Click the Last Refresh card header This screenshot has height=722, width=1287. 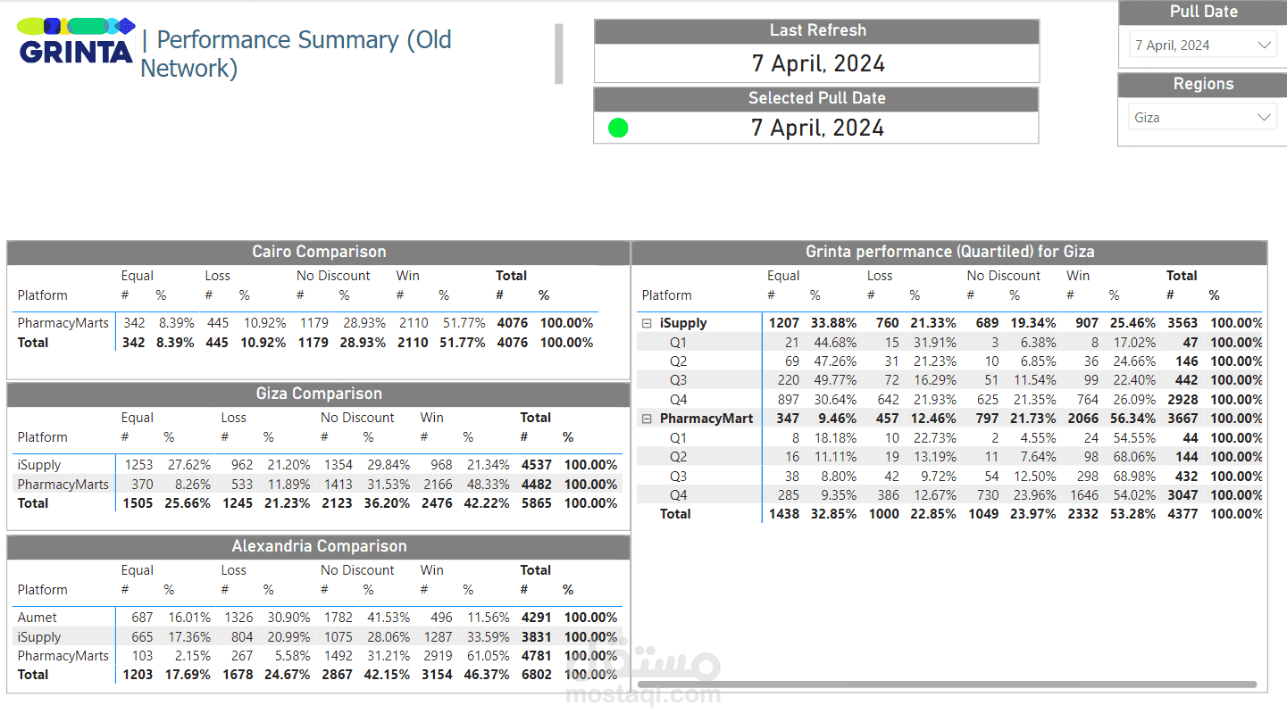click(816, 30)
